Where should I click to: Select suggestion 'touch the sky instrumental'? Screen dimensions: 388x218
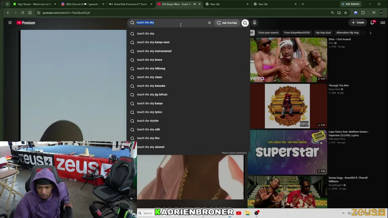154,51
